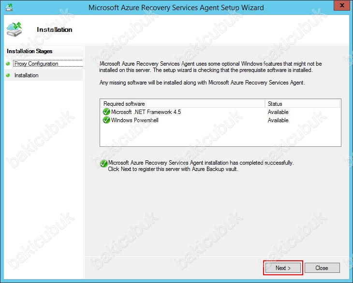353x283 pixels.
Task: Click the 'Any missing software will be installed' text
Action: 202,83
